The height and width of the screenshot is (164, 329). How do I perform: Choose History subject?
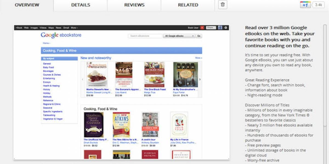click(x=47, y=89)
